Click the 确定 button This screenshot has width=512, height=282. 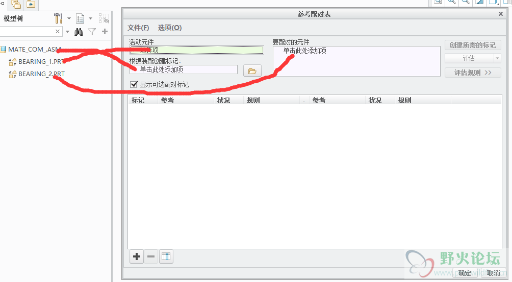coord(465,273)
